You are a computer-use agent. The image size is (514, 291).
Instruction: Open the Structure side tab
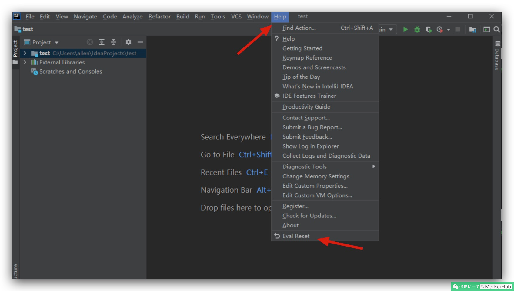(15, 271)
